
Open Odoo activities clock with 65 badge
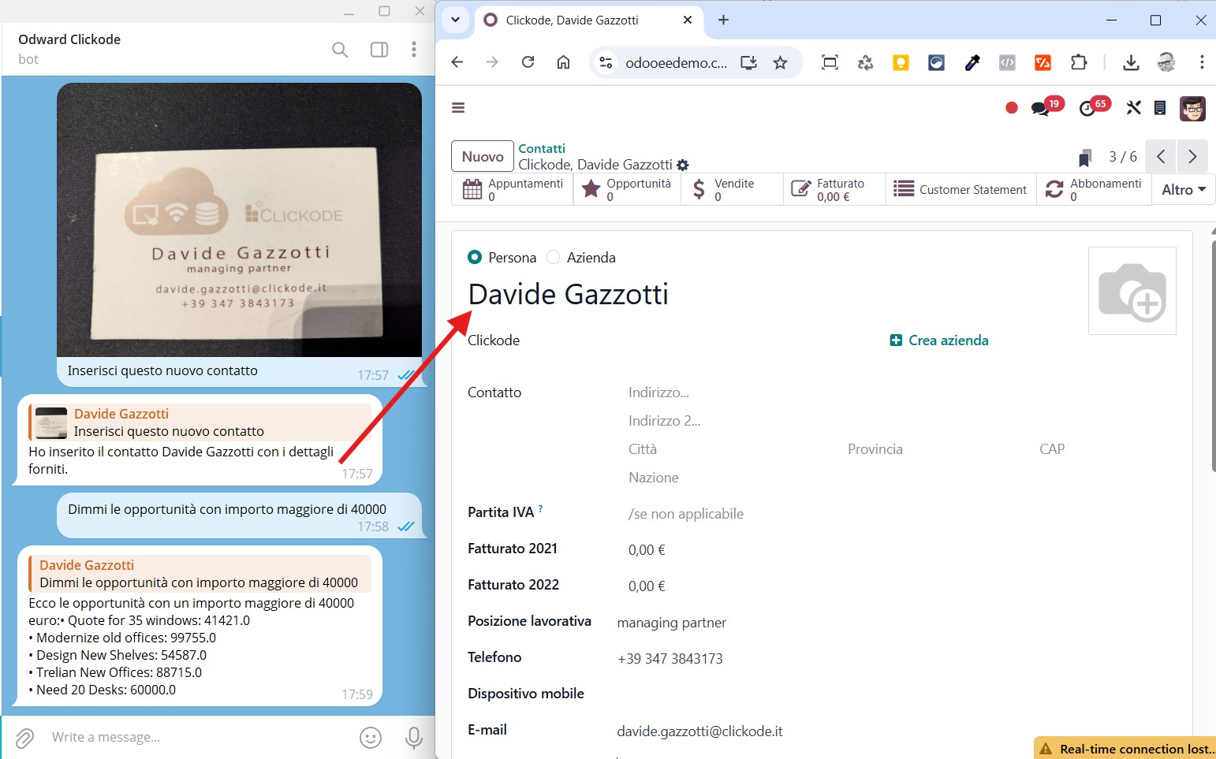point(1087,109)
